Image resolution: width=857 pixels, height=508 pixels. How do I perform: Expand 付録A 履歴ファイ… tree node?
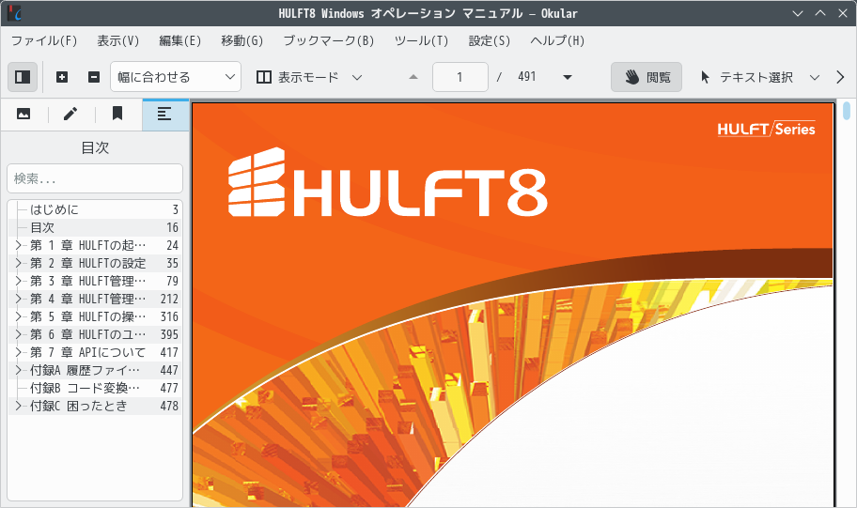pos(18,370)
